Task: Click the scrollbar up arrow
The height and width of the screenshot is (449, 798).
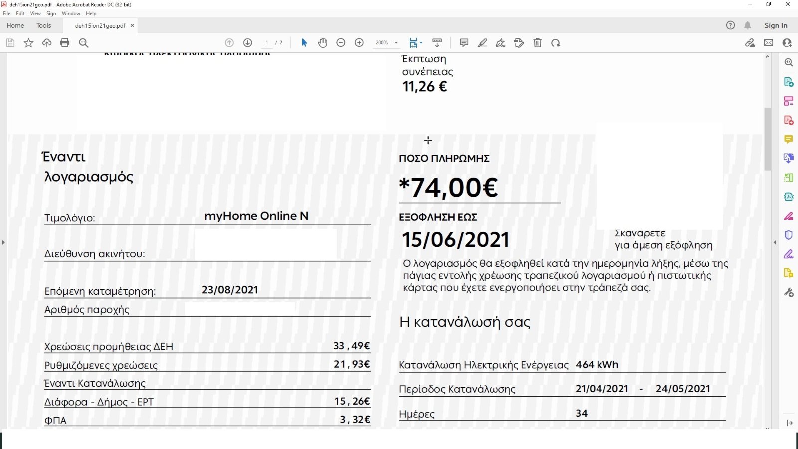Action: tap(767, 57)
